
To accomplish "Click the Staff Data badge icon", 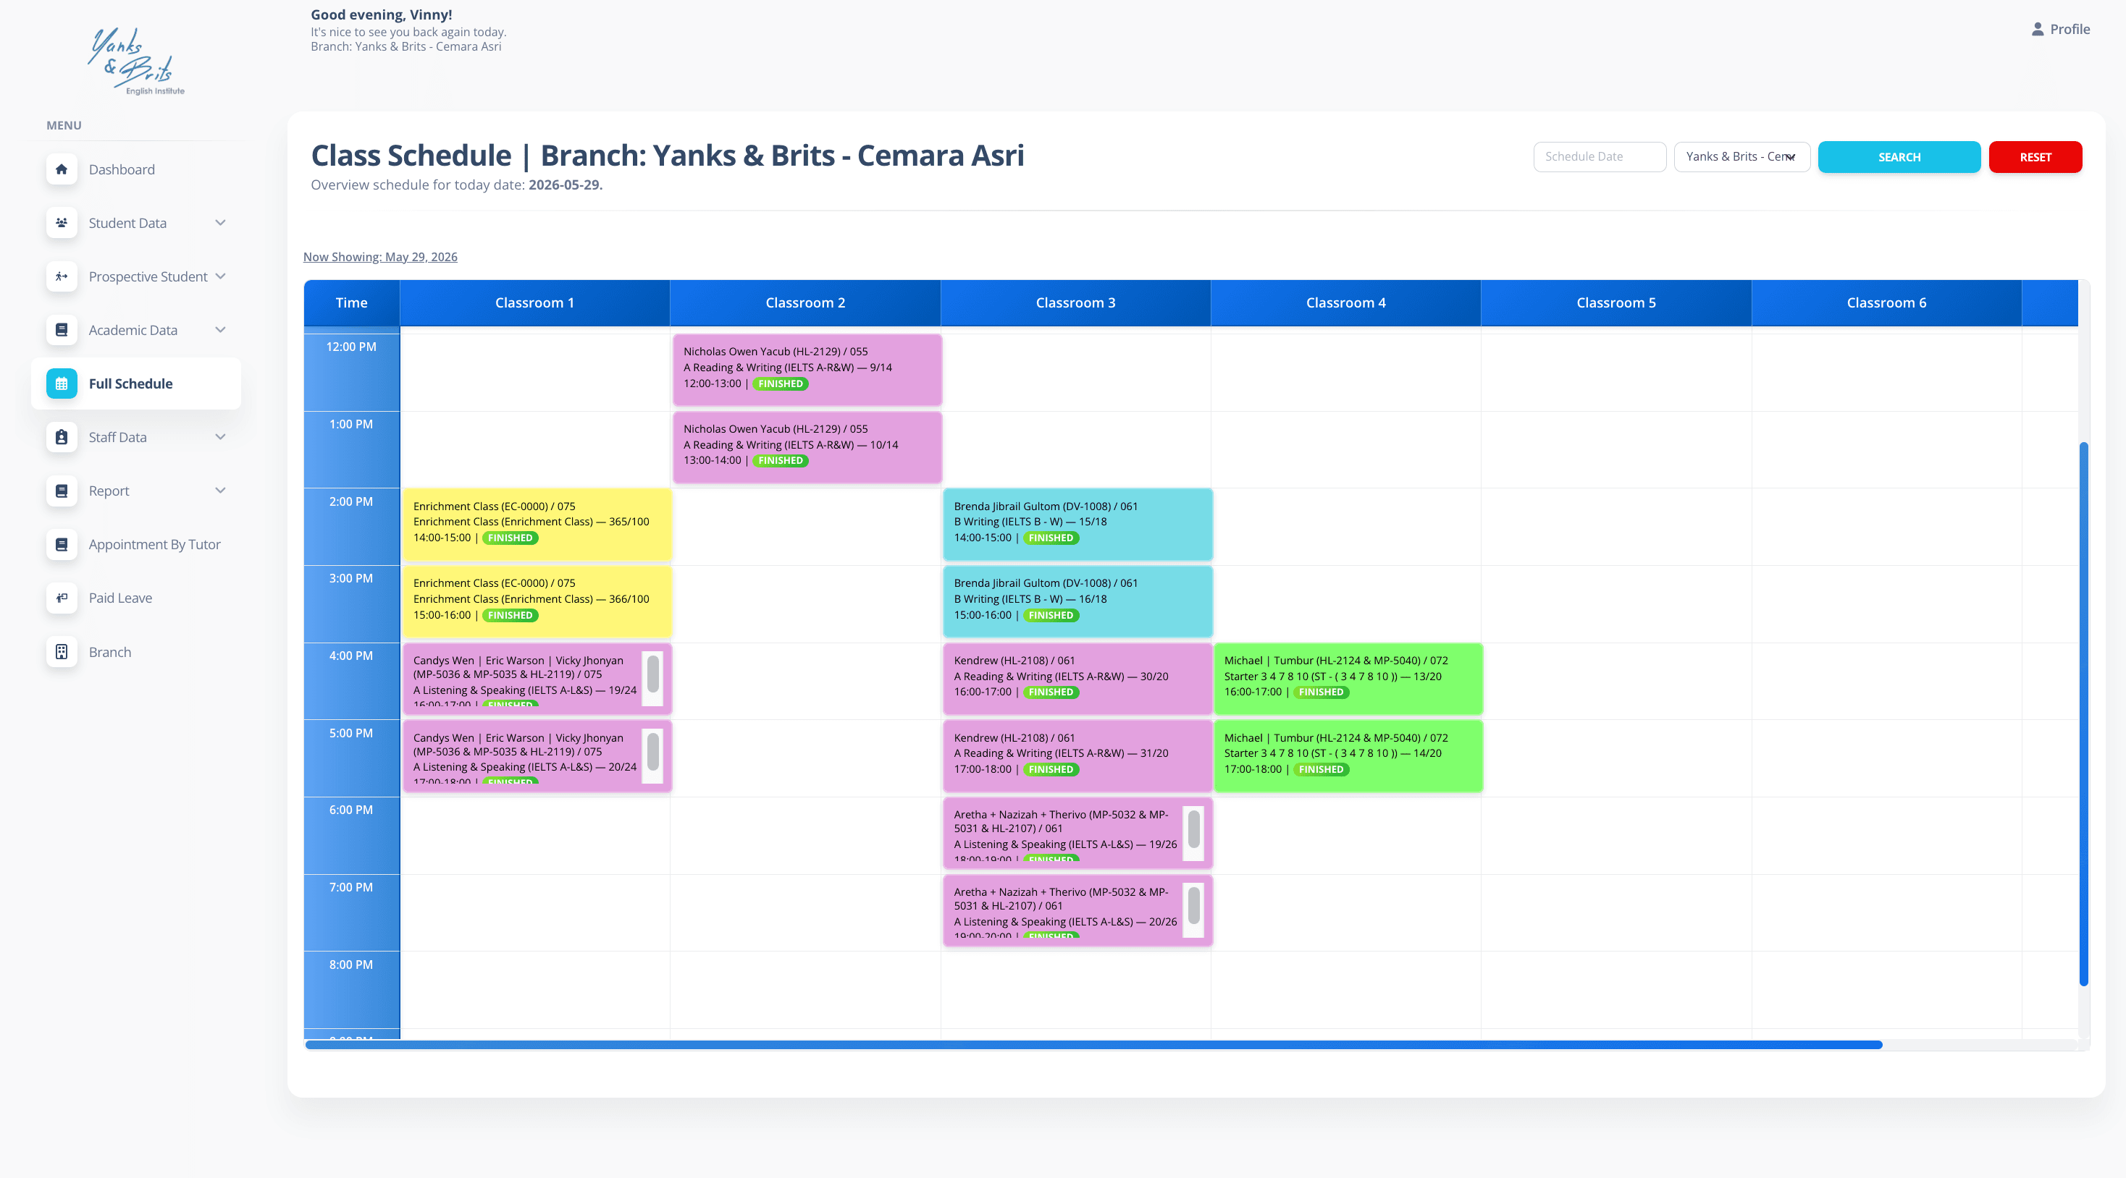I will pos(61,437).
